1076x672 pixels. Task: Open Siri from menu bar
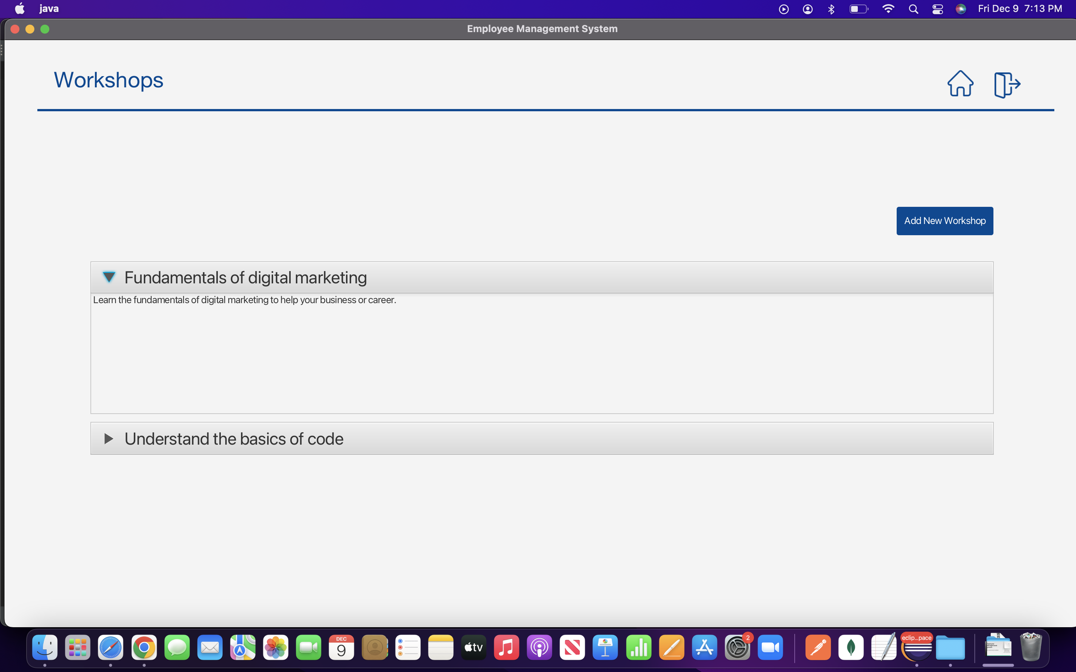click(x=961, y=9)
